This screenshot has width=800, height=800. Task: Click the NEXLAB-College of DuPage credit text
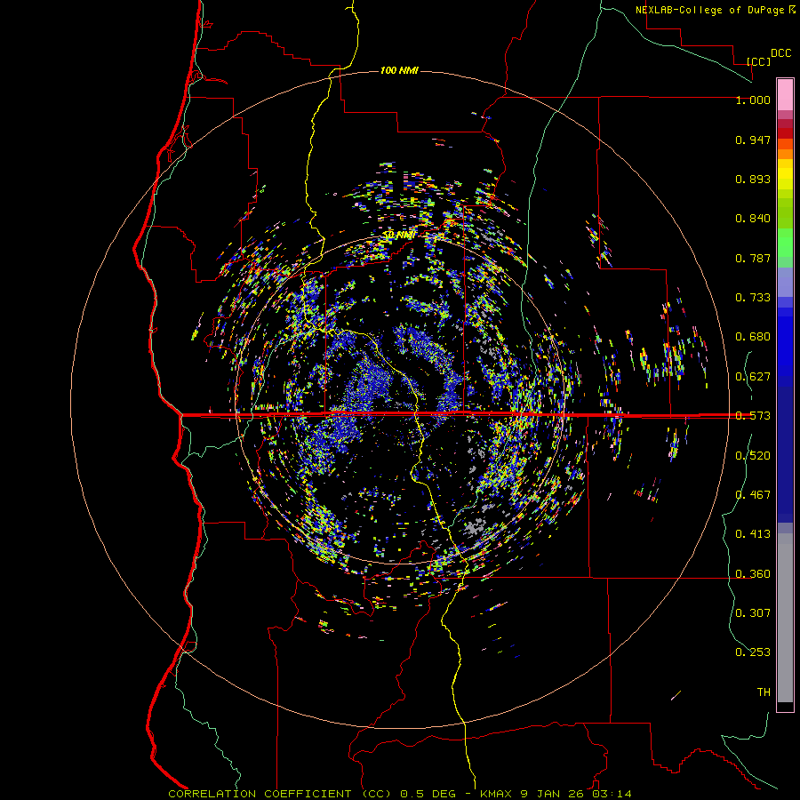716,10
